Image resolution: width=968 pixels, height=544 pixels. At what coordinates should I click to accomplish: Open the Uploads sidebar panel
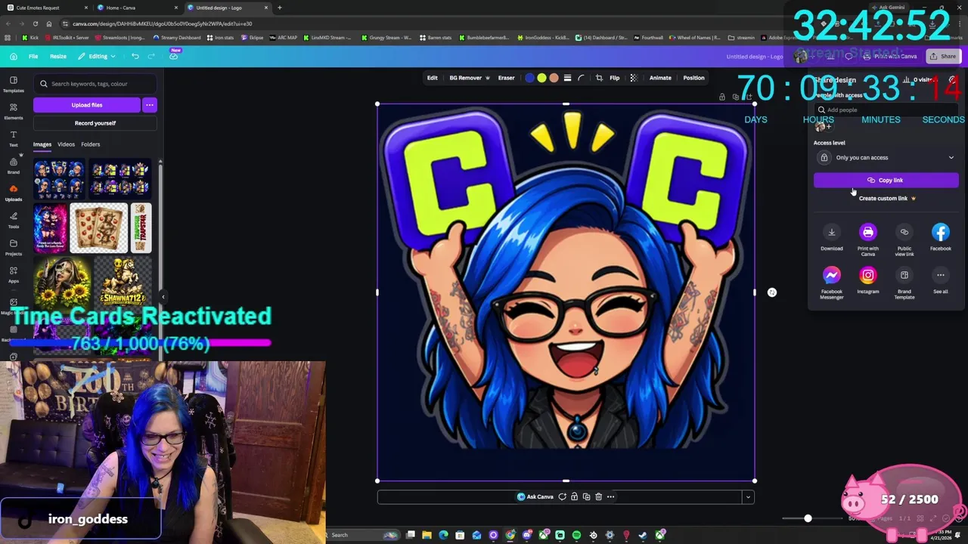[13, 193]
